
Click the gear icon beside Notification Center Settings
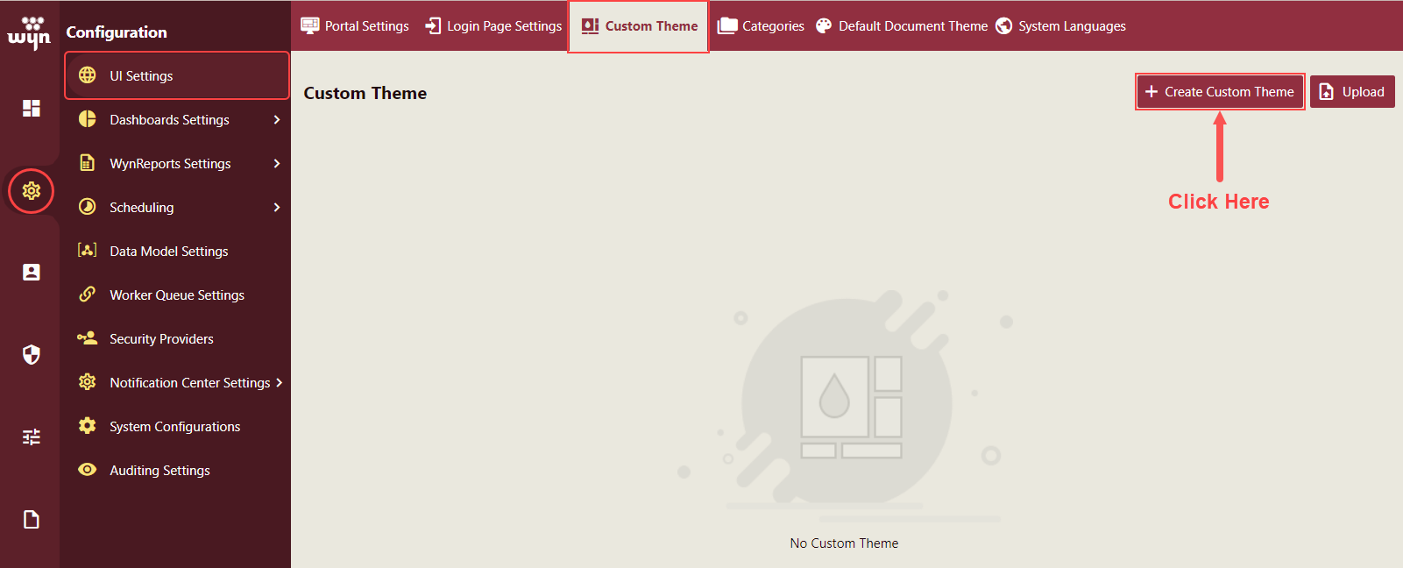88,382
